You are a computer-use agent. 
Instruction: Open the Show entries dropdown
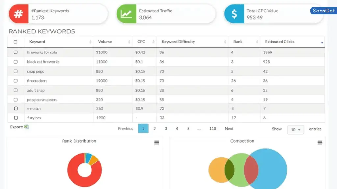pos(296,130)
